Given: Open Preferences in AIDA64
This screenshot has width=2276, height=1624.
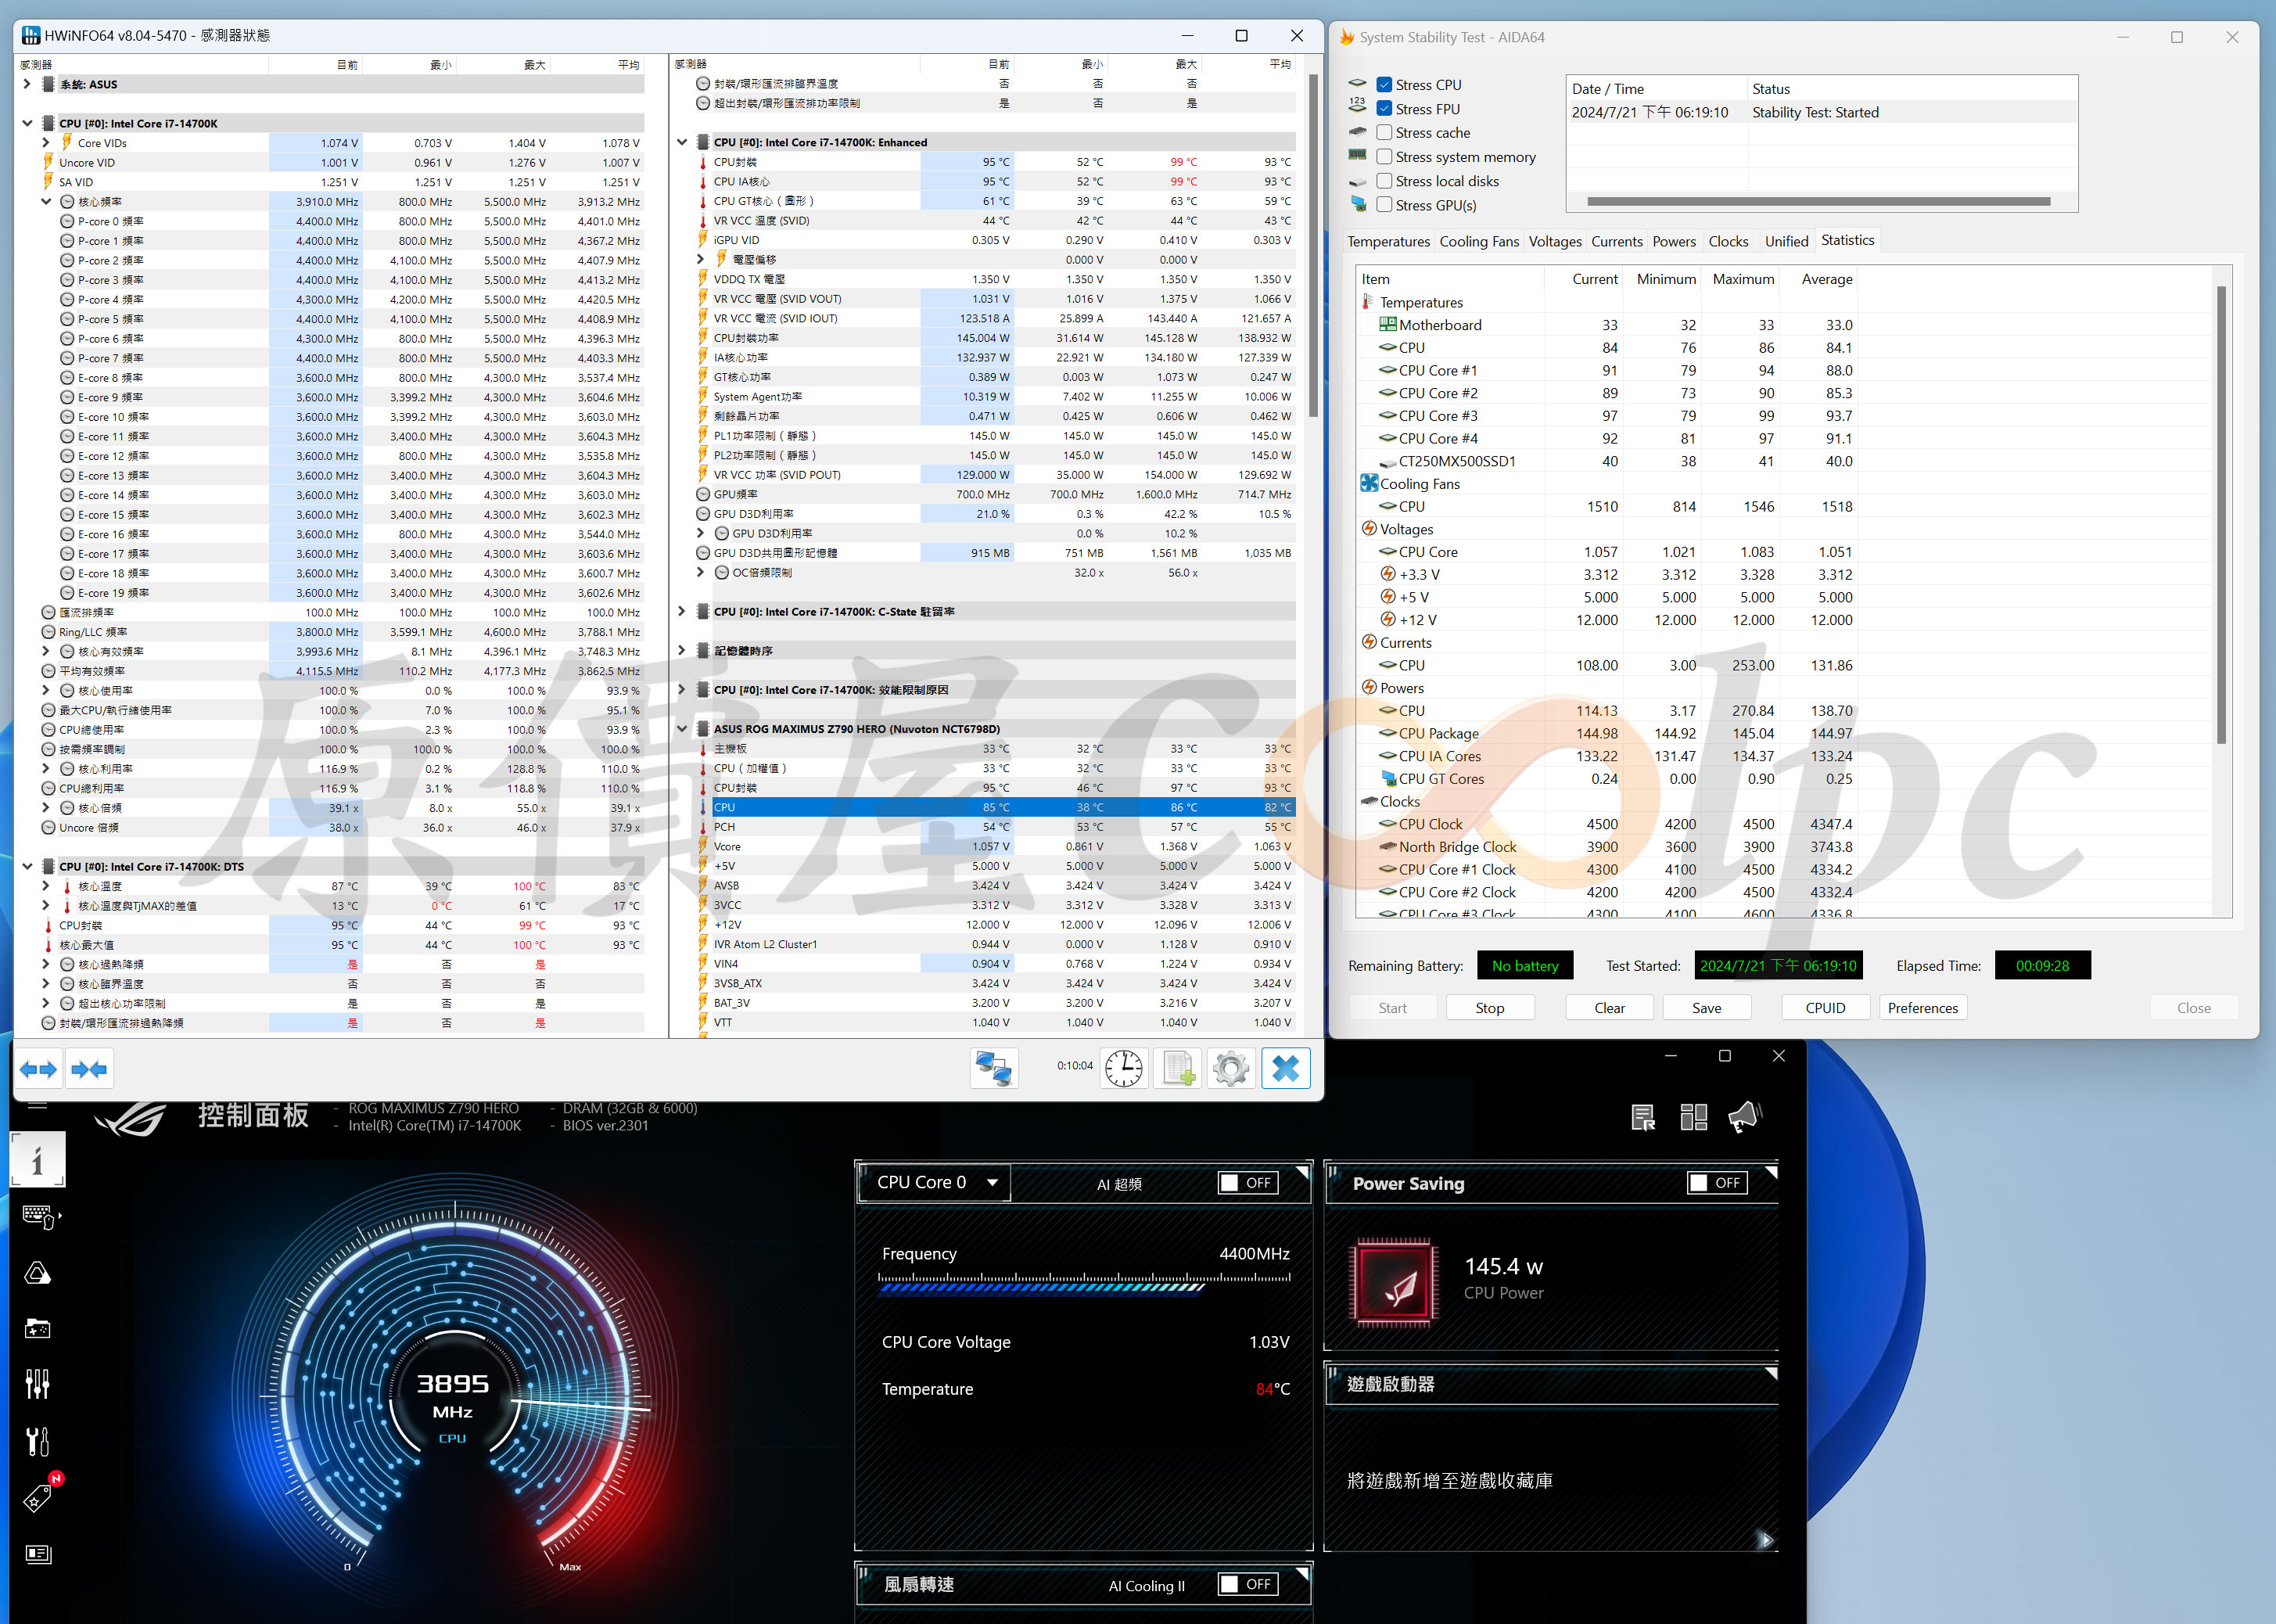Looking at the screenshot, I should click(1922, 1008).
